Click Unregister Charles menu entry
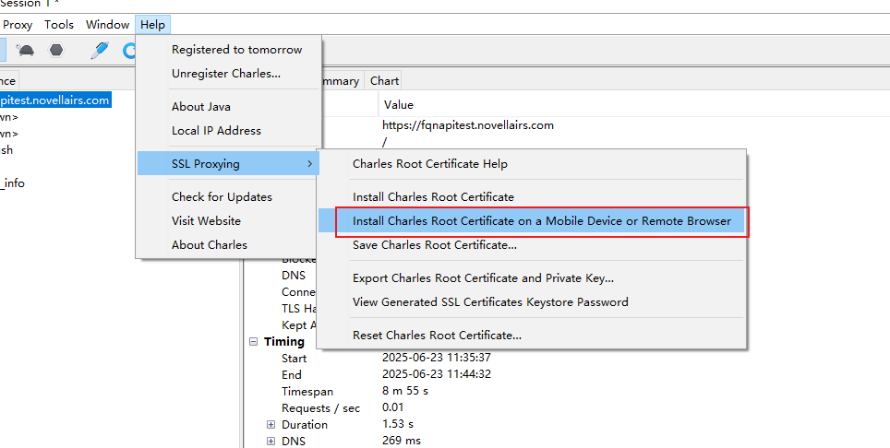This screenshot has height=448, width=890. coord(226,74)
